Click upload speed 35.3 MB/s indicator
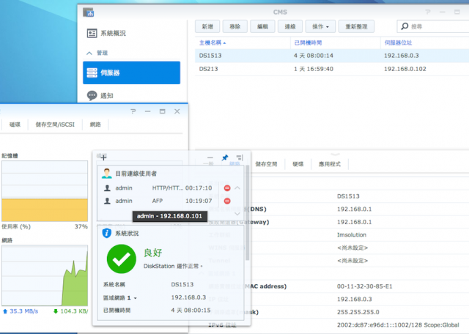This screenshot has height=334, width=469. [21, 311]
